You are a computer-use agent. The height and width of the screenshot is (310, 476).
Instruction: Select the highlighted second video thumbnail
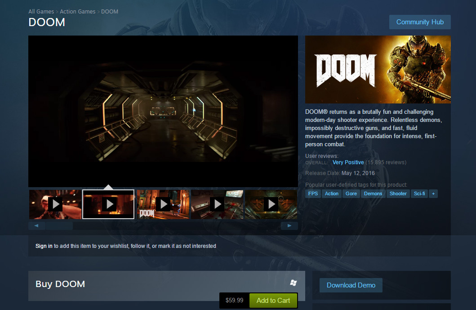pyautogui.click(x=108, y=204)
